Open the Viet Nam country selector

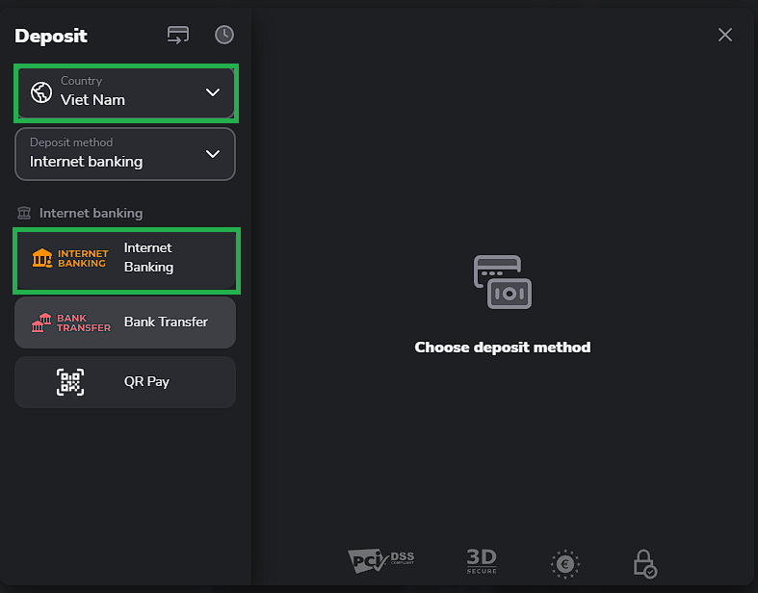pos(125,92)
